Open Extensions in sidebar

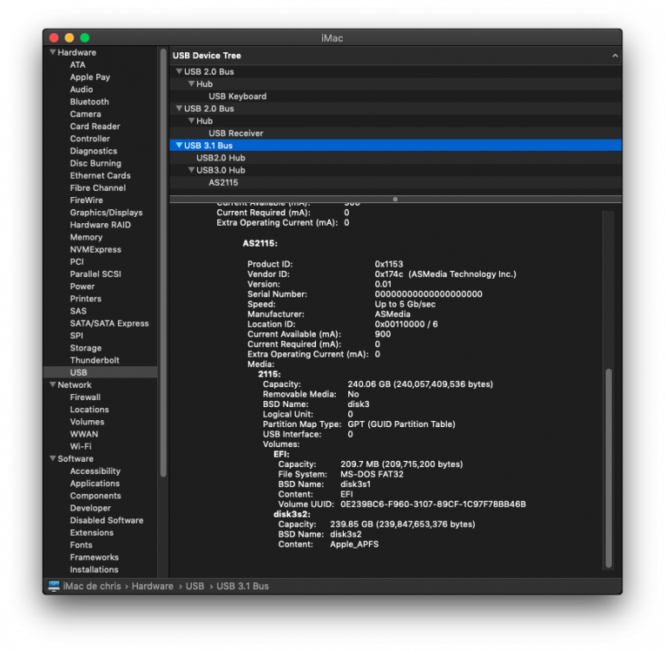click(x=92, y=533)
